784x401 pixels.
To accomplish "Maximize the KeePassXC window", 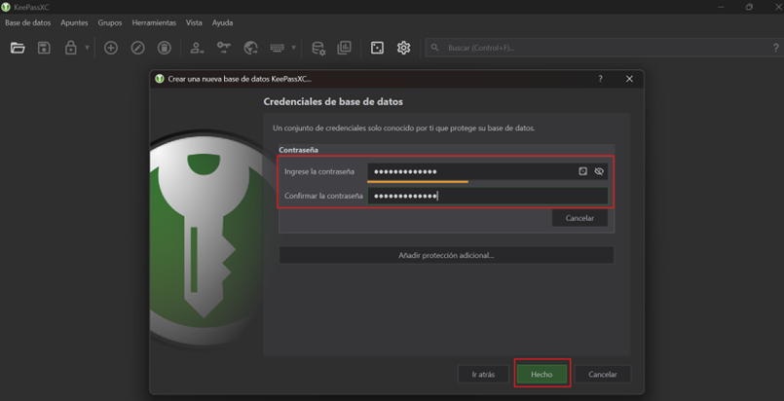I will [749, 7].
